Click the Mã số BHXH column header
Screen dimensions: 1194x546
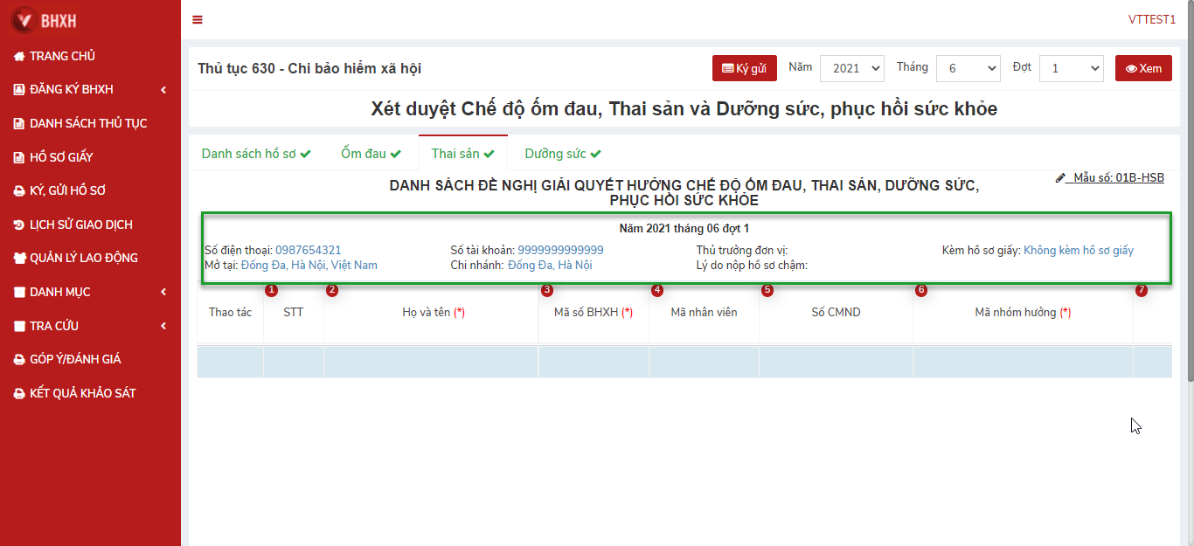[x=594, y=313]
